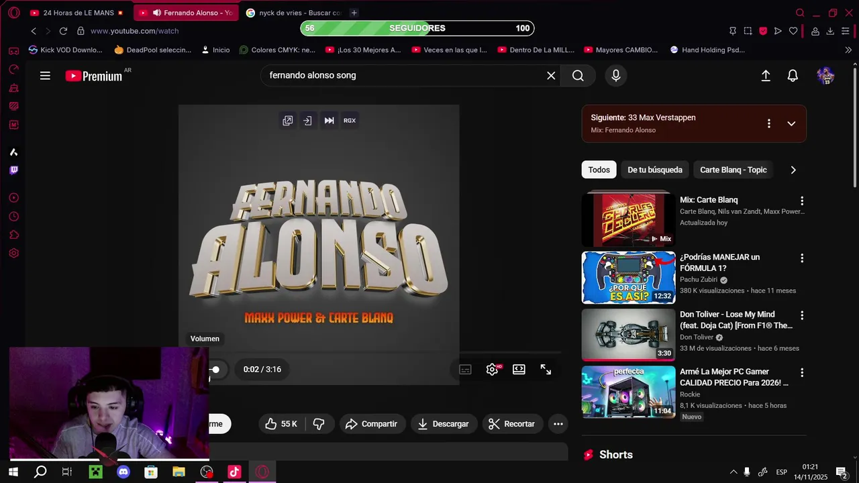Open the Mix: Carte Blanq thumbnail
This screenshot has height=483, width=859.
(628, 221)
